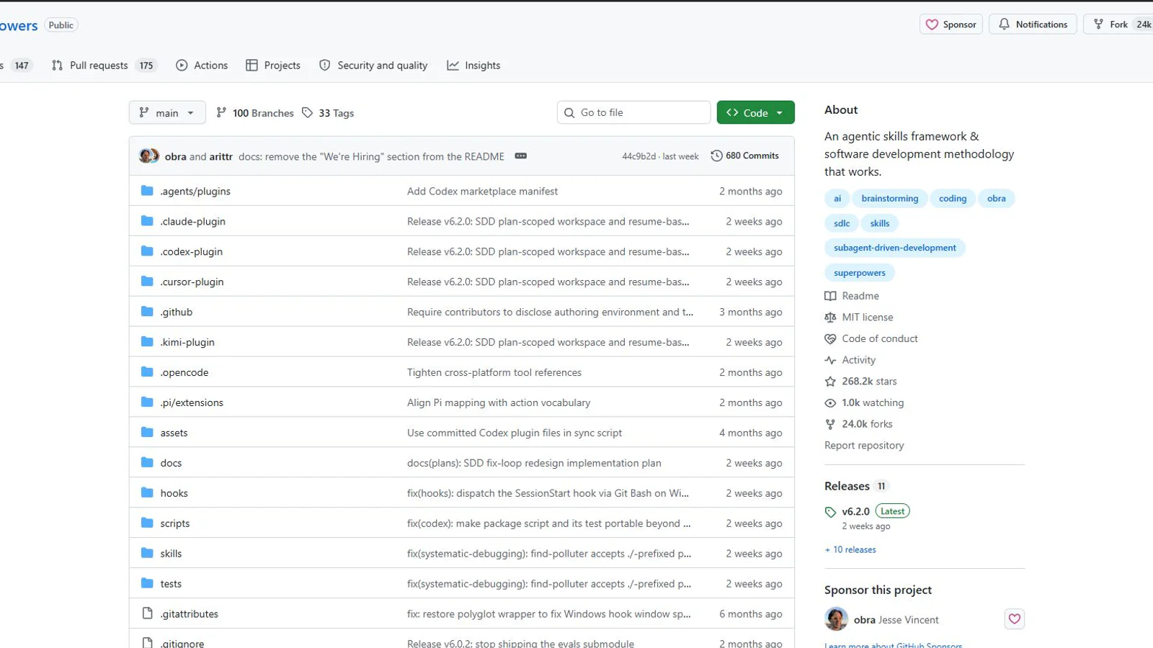Click the .opencode folder icon
Screen dimensions: 1153x648
click(147, 372)
